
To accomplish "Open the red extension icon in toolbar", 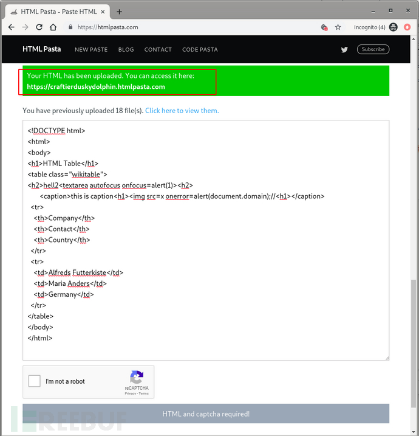I will coord(407,27).
